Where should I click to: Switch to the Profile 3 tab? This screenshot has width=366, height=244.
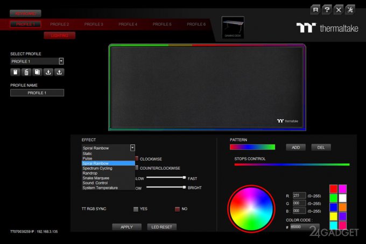94,24
